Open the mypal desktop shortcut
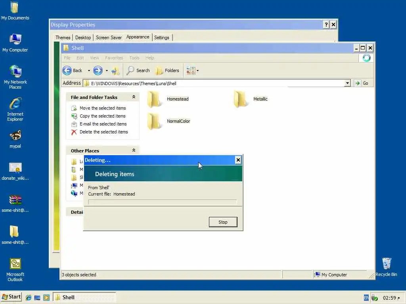 pyautogui.click(x=15, y=139)
